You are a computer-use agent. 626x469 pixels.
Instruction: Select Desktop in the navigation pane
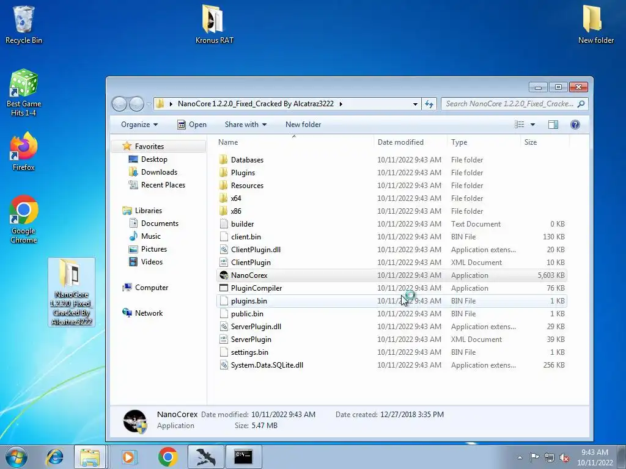[x=154, y=159]
